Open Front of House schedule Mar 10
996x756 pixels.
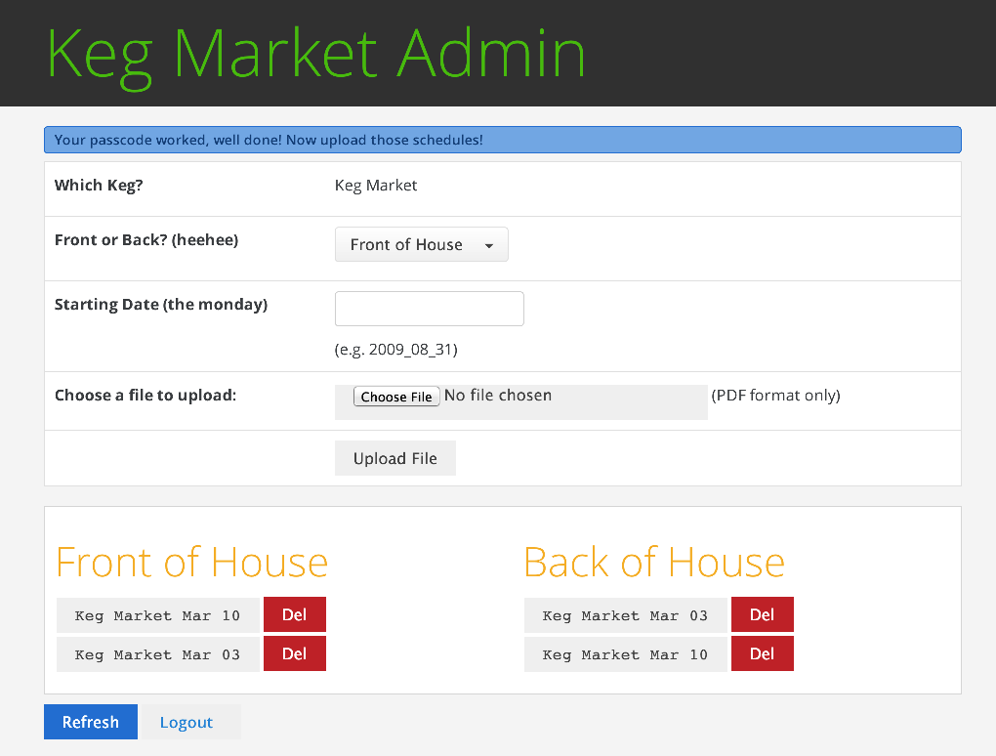158,615
